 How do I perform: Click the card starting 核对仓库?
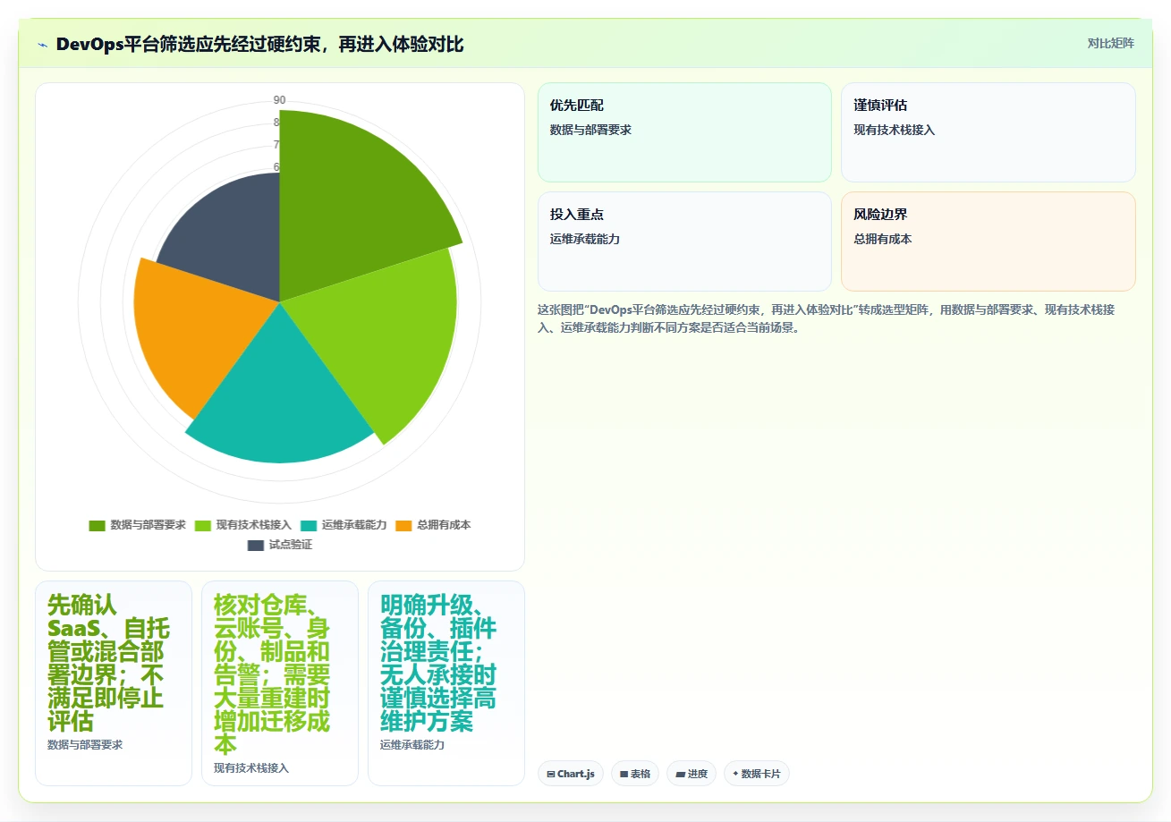pyautogui.click(x=280, y=683)
